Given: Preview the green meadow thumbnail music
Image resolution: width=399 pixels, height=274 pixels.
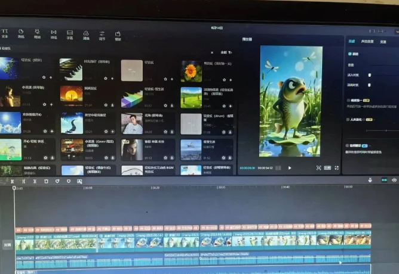Looking at the screenshot, I should [x=191, y=98].
